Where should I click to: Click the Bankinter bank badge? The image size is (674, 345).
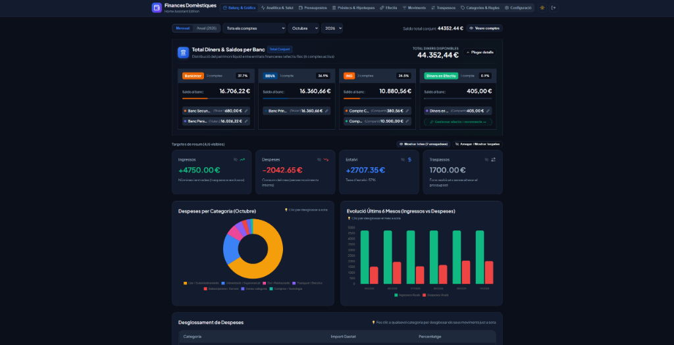[x=193, y=76]
